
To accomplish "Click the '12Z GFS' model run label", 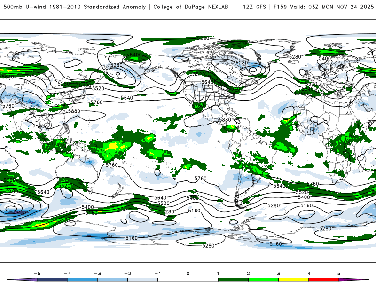I will point(254,7).
